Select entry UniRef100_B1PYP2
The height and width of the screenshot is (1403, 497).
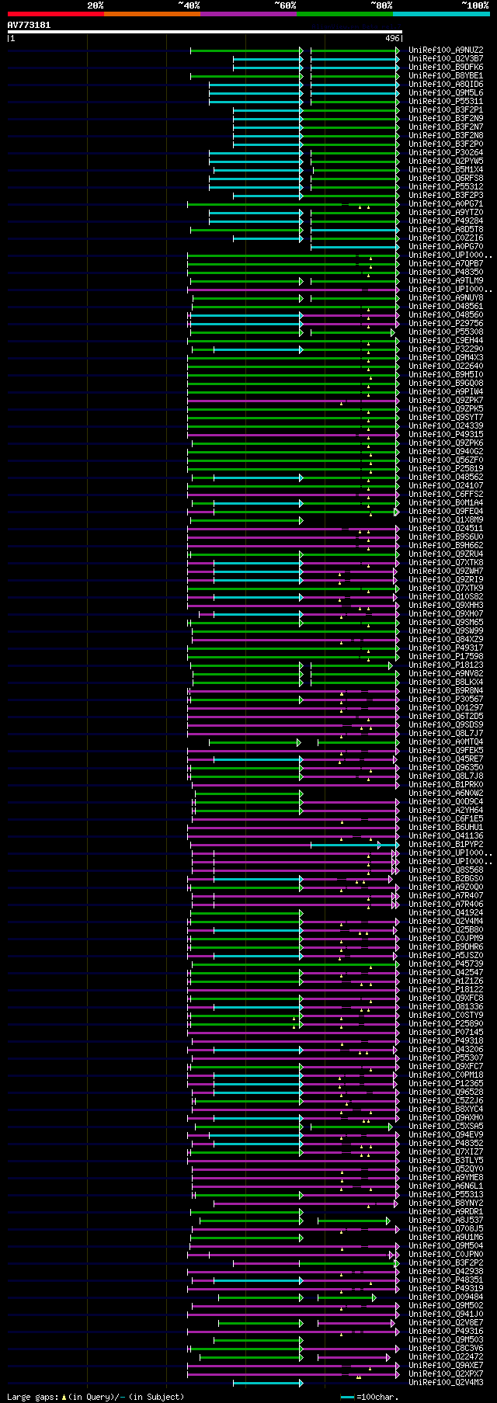[446, 844]
